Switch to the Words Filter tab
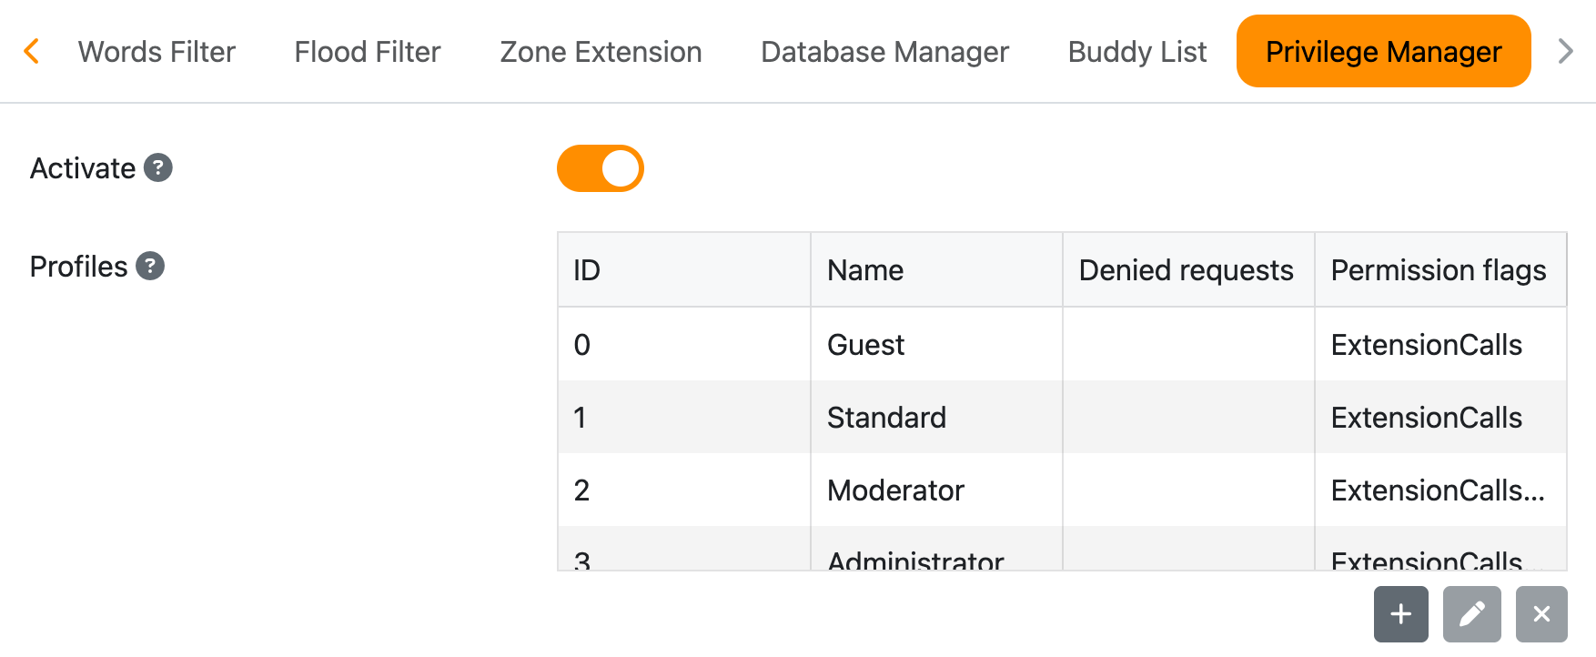The width and height of the screenshot is (1596, 657). point(157,52)
